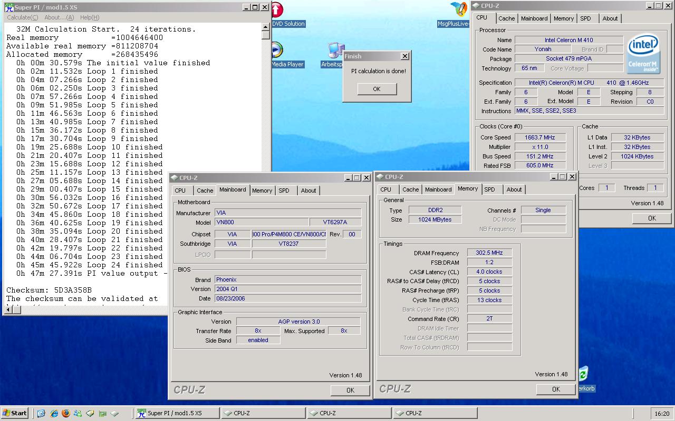
Task: Click the Start button
Action: pyautogui.click(x=15, y=413)
